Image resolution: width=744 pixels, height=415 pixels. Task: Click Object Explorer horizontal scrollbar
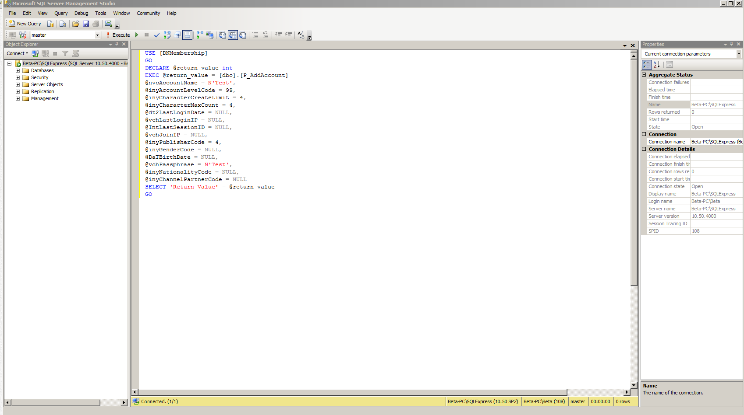pos(56,402)
